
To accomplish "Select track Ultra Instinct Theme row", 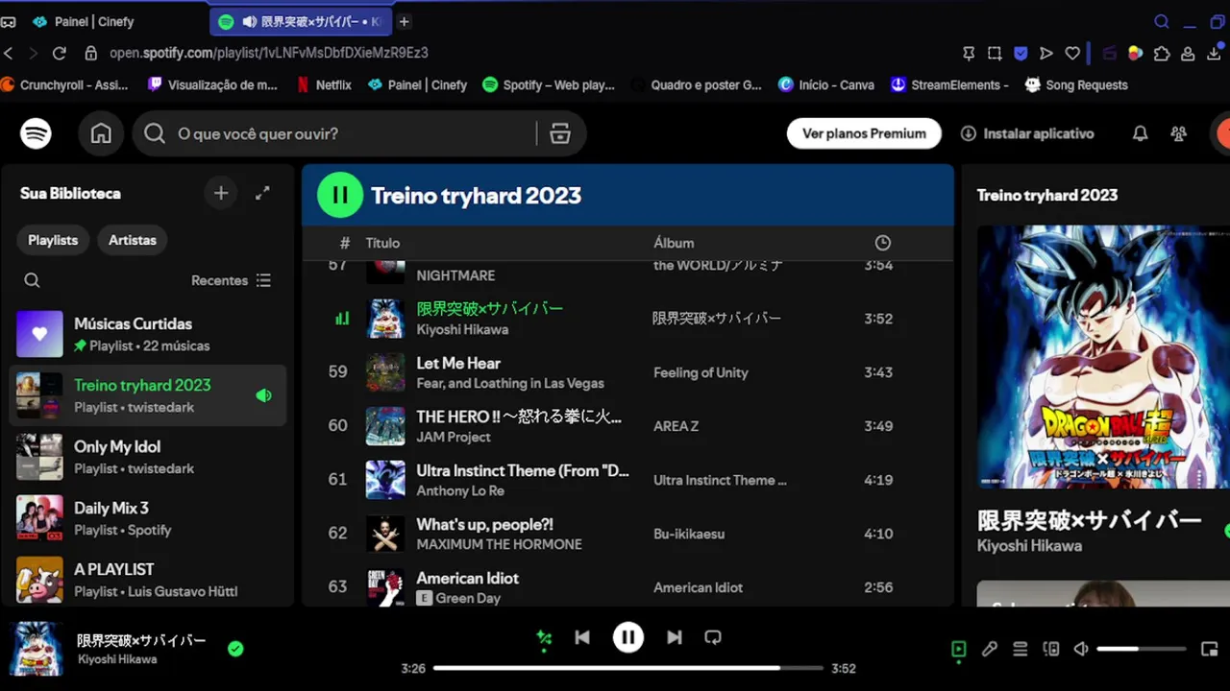I will click(x=628, y=480).
